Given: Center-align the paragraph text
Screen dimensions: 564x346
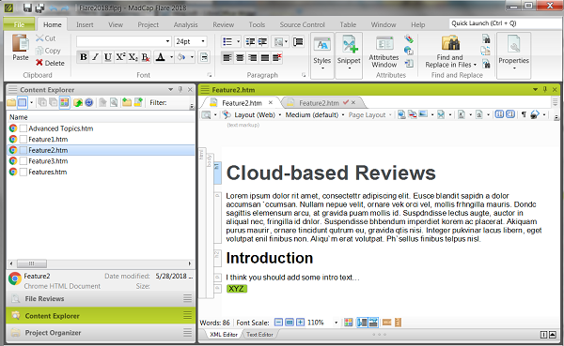Looking at the screenshot, I should point(240,57).
